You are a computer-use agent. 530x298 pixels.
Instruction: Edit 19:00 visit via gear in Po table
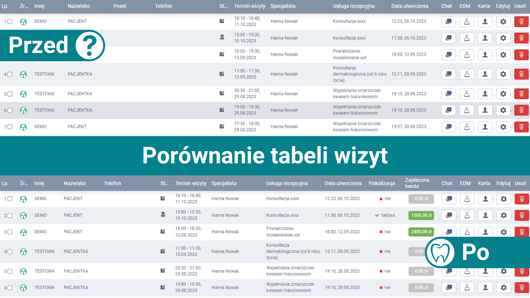504,288
